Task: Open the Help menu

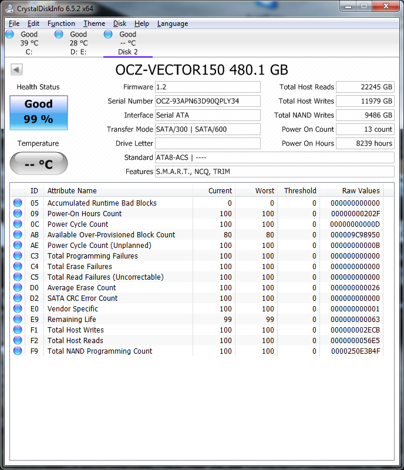Action: [142, 23]
